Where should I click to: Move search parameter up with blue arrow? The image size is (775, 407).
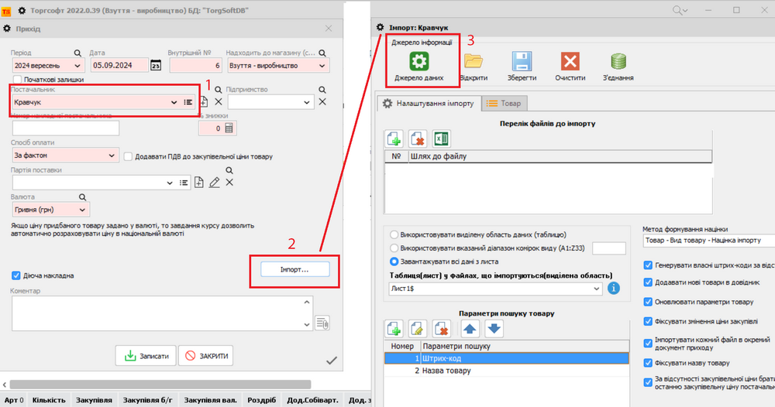470,328
